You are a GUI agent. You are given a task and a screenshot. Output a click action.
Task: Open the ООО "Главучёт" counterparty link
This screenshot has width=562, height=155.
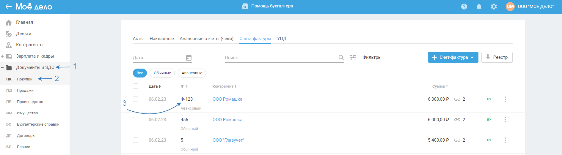coord(228,140)
